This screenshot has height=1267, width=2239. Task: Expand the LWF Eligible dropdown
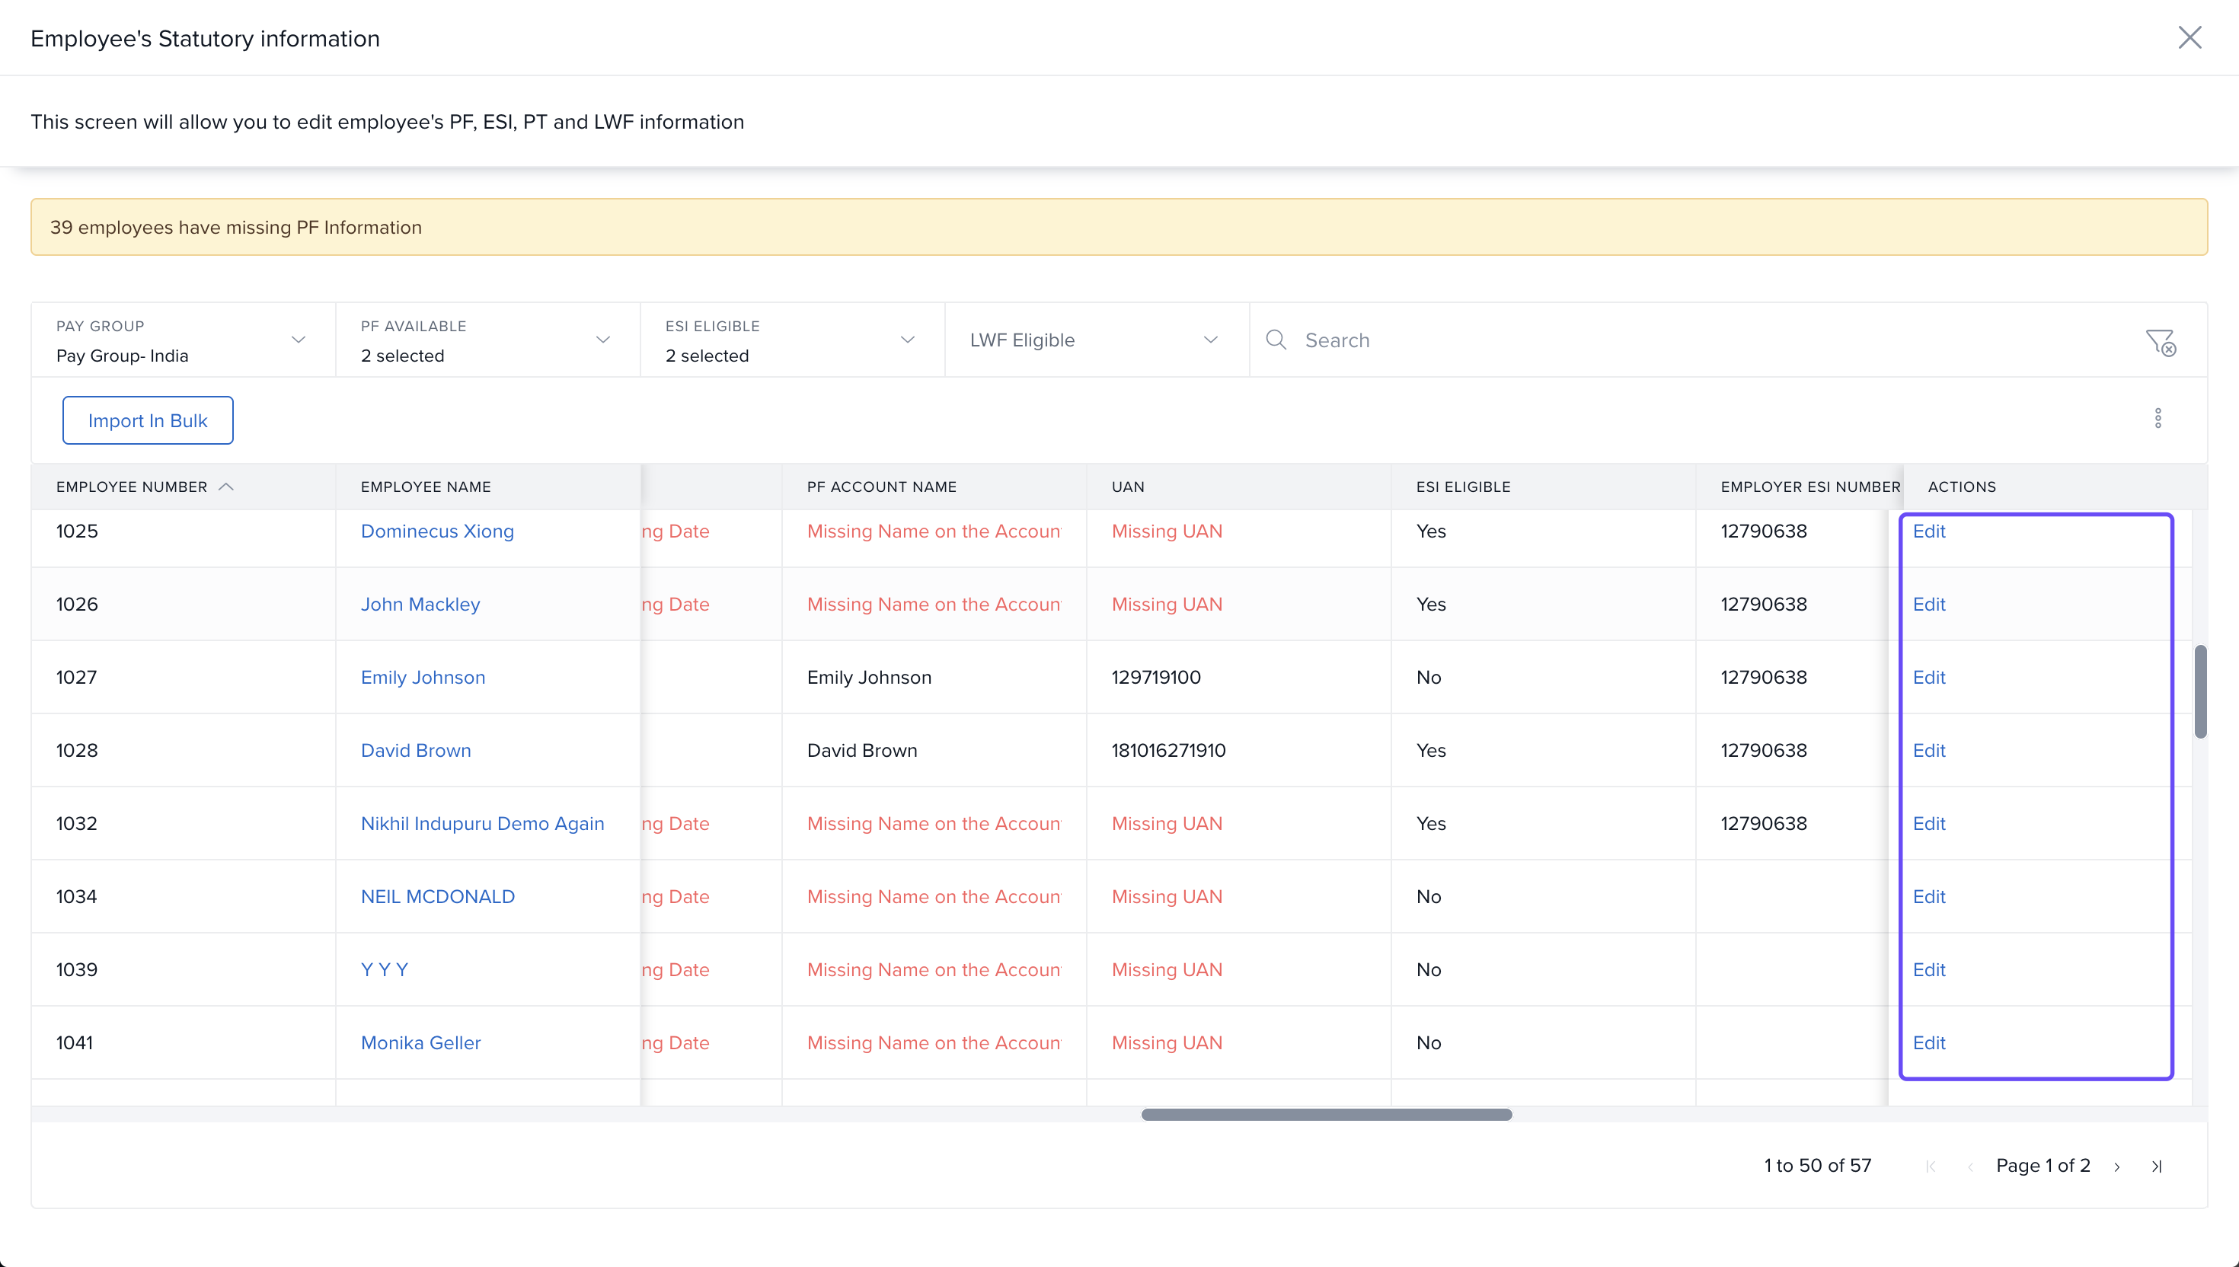[x=1209, y=340]
